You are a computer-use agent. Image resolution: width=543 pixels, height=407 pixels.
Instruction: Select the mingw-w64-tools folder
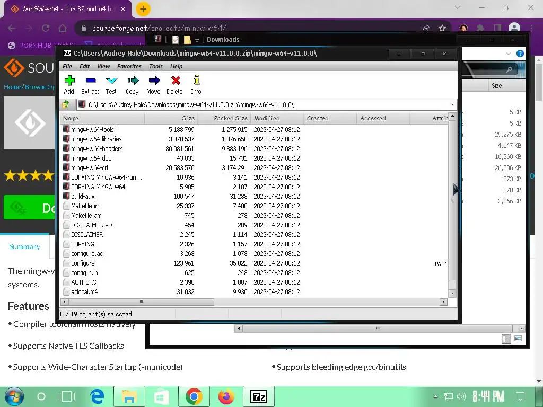coord(92,129)
